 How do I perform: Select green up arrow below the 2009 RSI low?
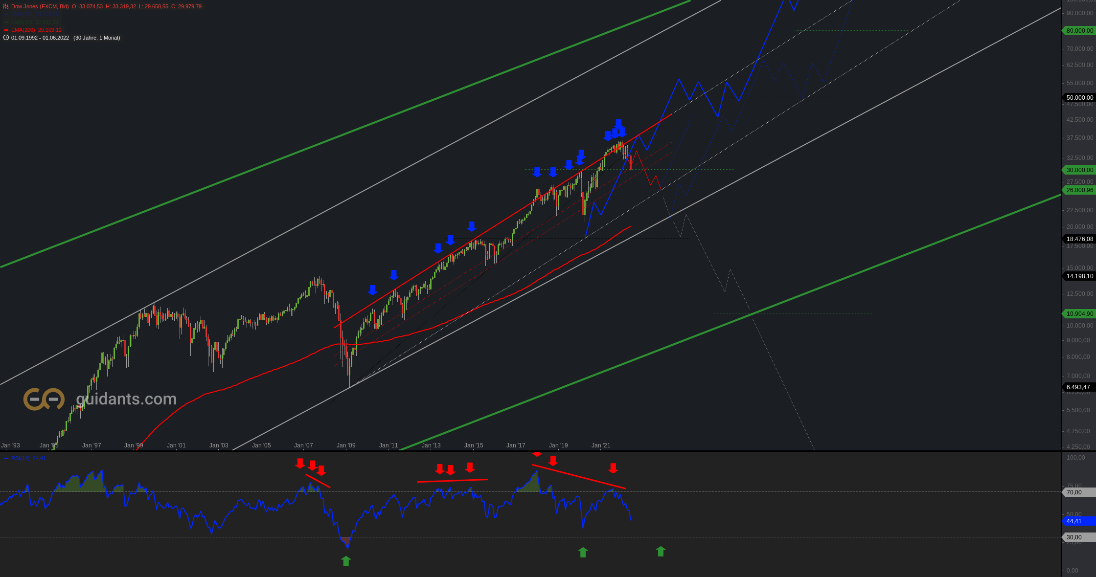346,561
